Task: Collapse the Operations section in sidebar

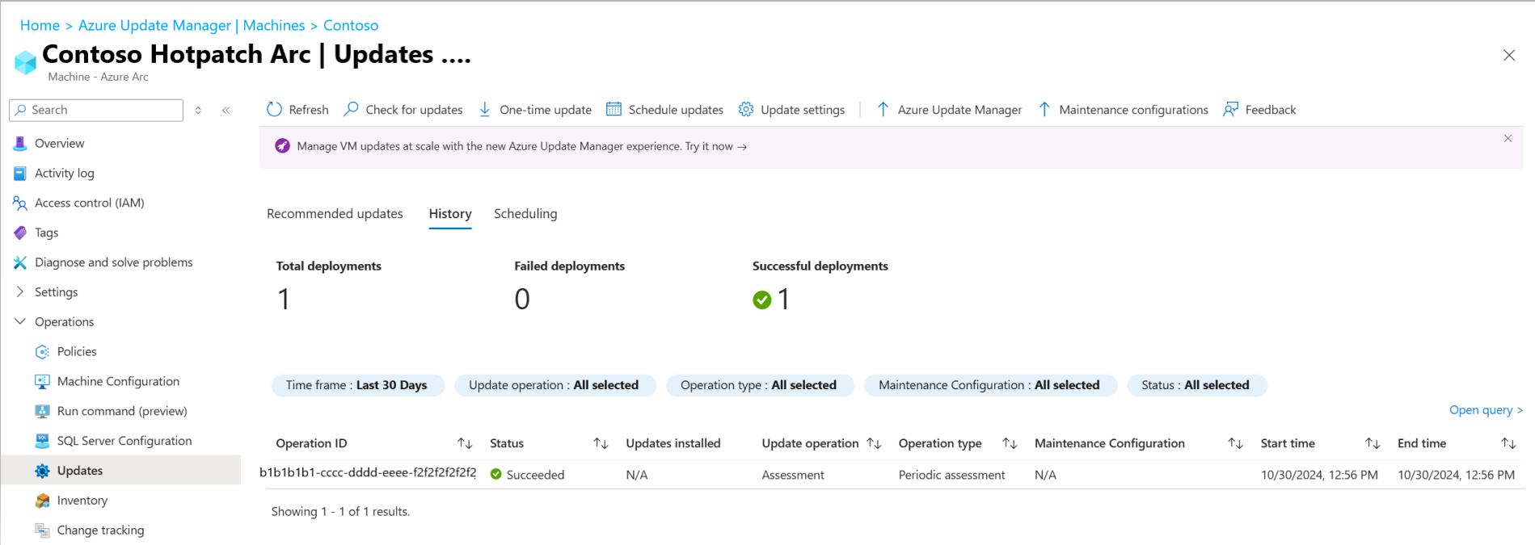Action: click(x=20, y=322)
